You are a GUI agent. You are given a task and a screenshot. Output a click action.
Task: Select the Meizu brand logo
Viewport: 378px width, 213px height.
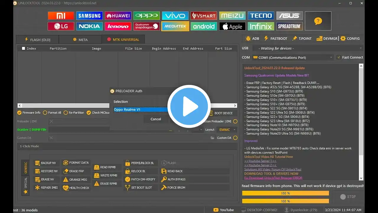tap(232, 16)
